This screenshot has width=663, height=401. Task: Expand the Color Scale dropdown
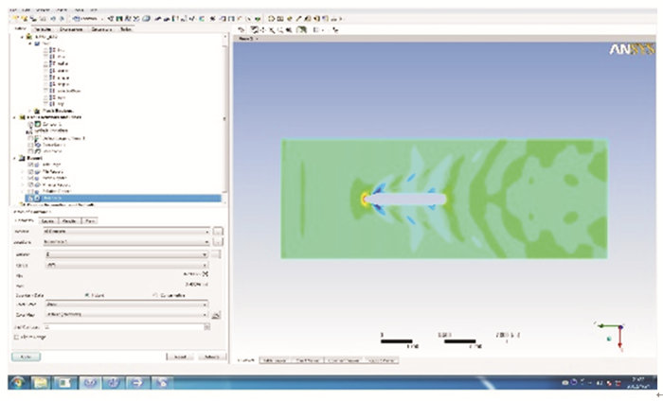205,305
